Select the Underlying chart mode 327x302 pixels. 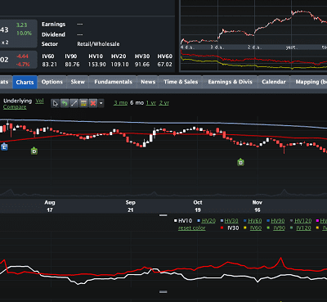(x=17, y=101)
